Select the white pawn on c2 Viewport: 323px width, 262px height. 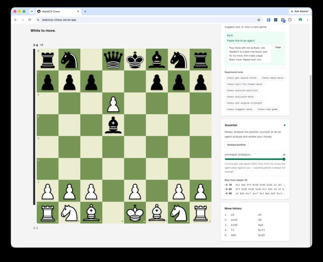pyautogui.click(x=91, y=192)
